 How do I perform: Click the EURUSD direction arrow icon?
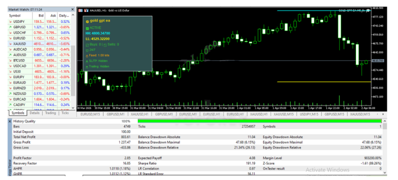tap(10, 38)
